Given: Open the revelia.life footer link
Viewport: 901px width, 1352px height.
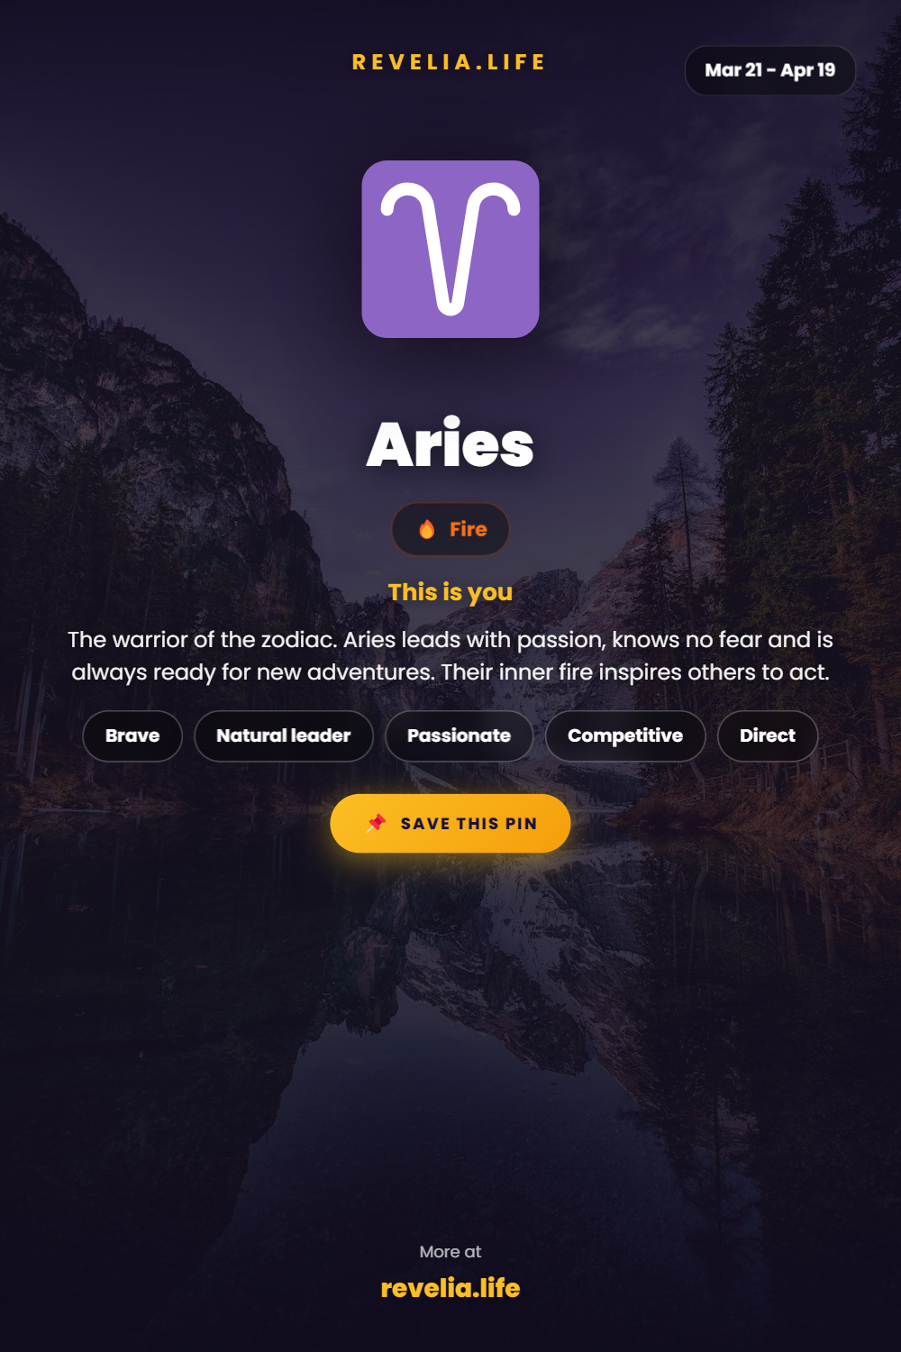Looking at the screenshot, I should click(450, 1288).
